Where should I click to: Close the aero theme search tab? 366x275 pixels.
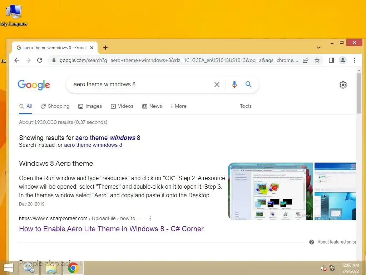pos(92,48)
